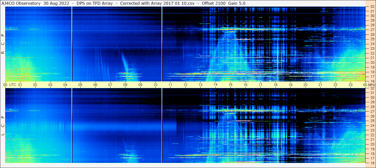376x168 pixels.
Task: Select hour 20 on the UTC time axis
Action: 305,85
